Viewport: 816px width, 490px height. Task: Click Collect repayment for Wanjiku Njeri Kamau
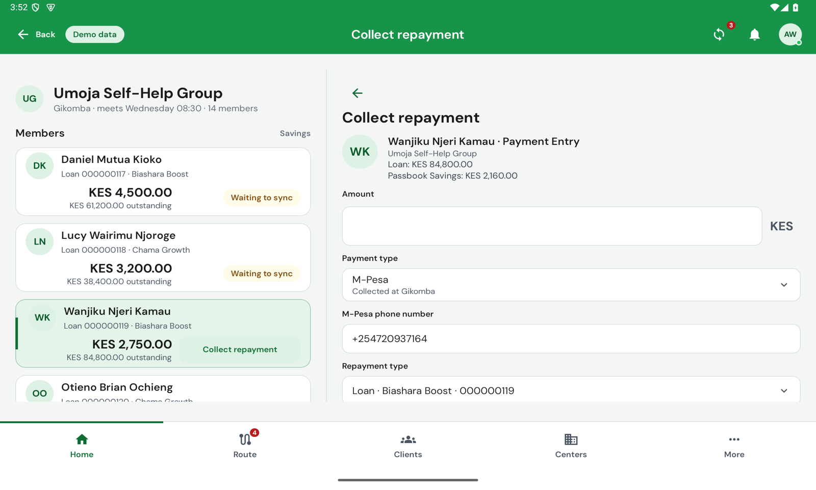click(240, 350)
